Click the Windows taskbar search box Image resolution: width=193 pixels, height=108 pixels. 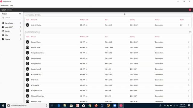(27, 106)
